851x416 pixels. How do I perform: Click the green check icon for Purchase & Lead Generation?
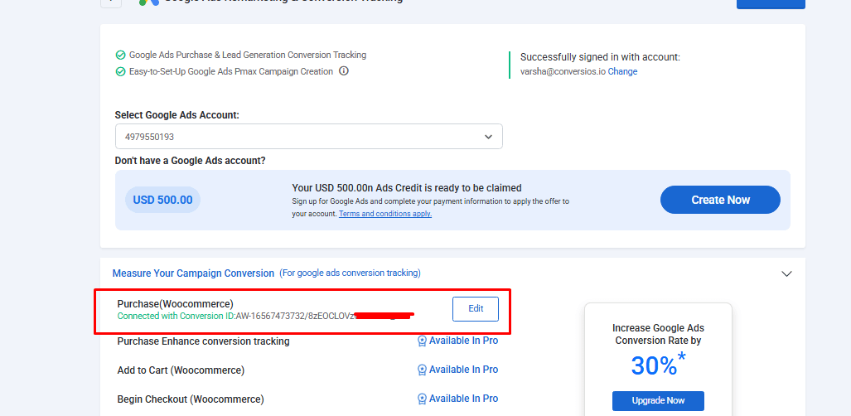pyautogui.click(x=120, y=55)
